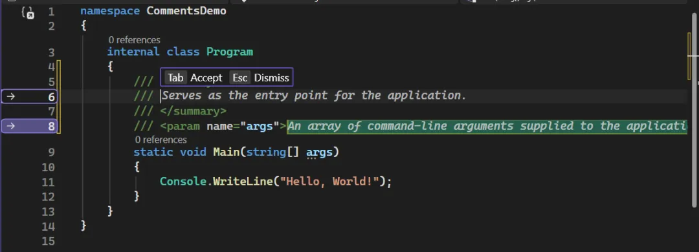Click the 'class' keyword

coord(183,52)
